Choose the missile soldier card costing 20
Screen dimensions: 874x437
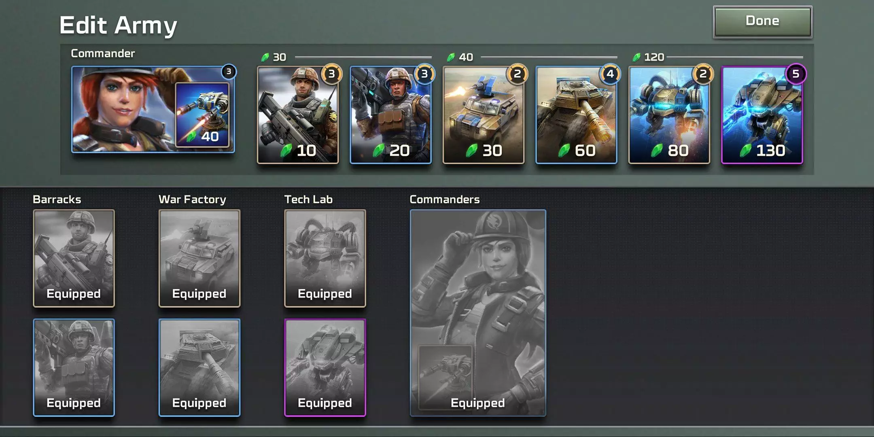(390, 115)
